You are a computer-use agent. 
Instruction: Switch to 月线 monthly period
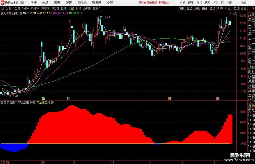tap(79, 8)
